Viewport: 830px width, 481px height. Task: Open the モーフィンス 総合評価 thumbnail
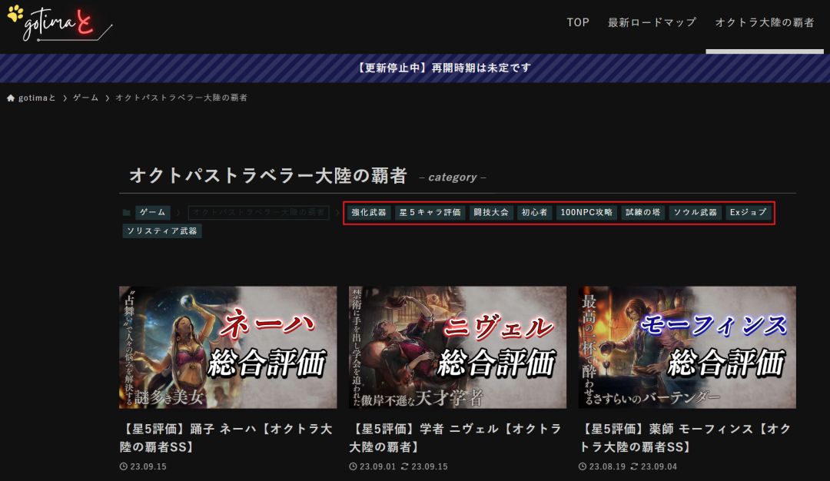[687, 347]
